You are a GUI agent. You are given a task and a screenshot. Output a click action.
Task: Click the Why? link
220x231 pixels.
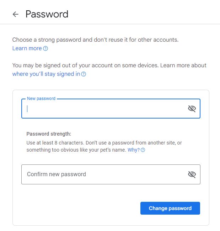pos(133,150)
